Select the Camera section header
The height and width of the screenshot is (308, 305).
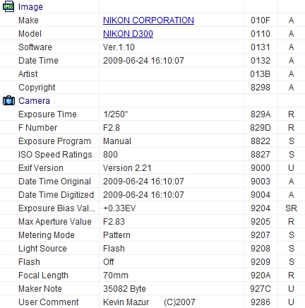[34, 101]
